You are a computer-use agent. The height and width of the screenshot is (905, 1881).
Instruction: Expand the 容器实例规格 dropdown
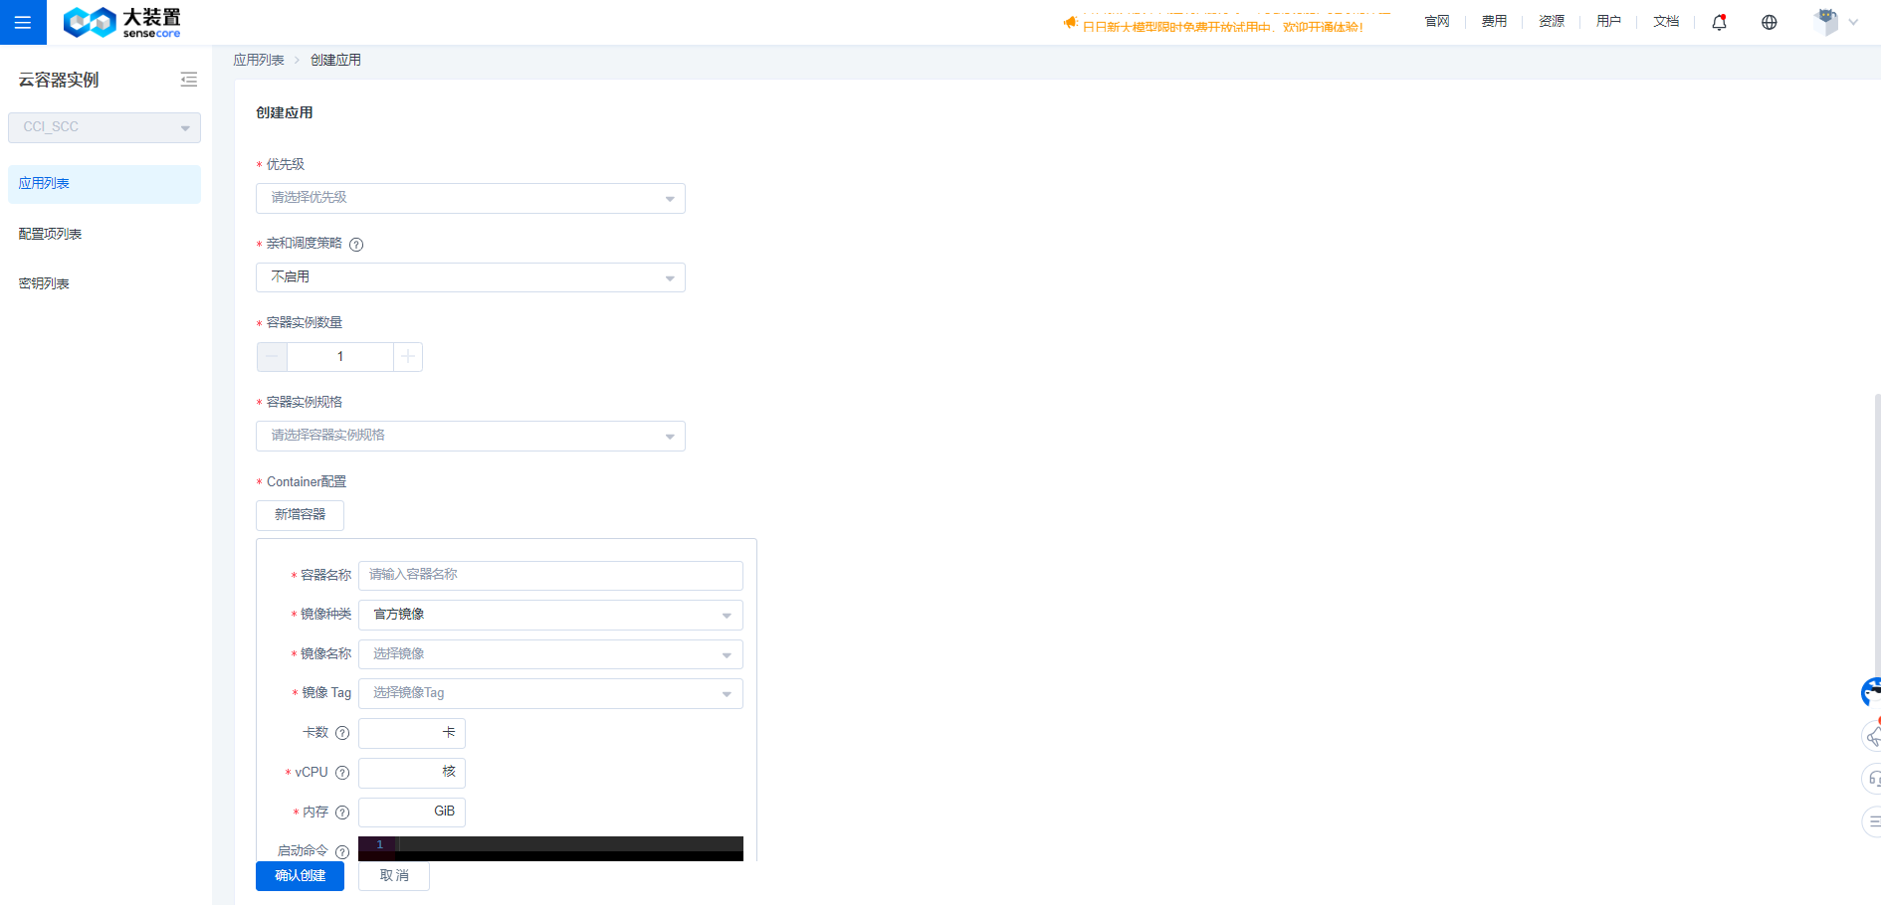tap(470, 436)
